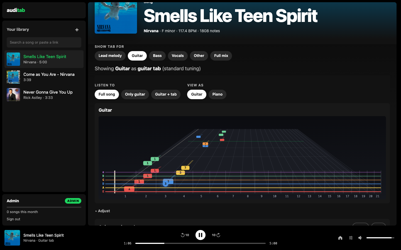Skip forward 10 seconds in the player

tap(216, 235)
